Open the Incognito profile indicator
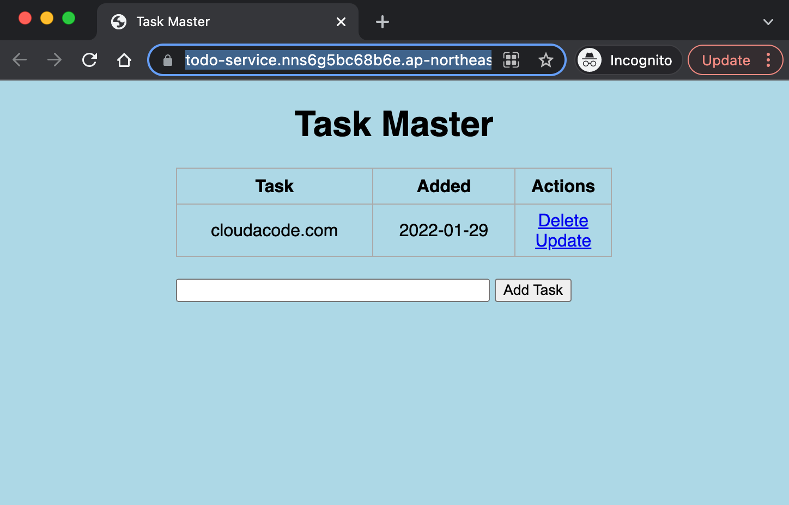 pyautogui.click(x=629, y=60)
